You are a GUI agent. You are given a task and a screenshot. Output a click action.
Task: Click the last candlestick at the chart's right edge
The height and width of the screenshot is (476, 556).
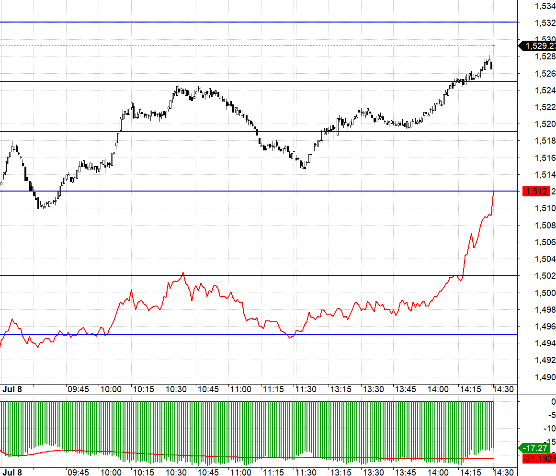click(491, 66)
